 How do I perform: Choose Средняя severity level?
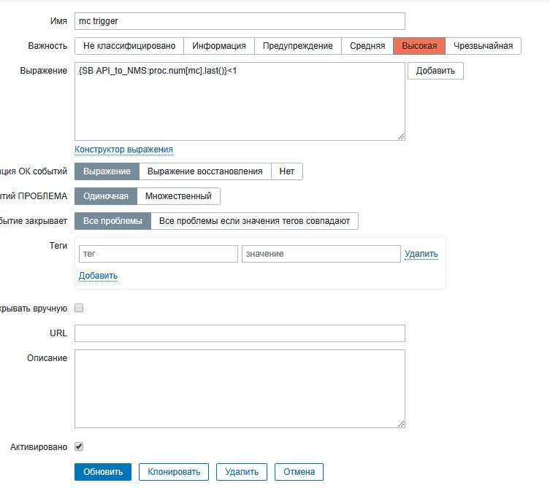point(367,46)
